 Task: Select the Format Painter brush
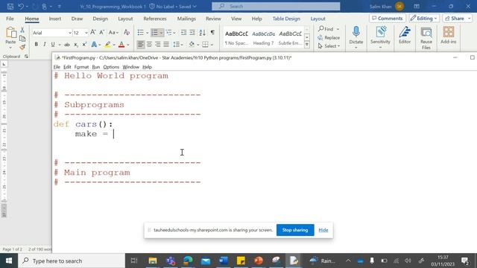point(22,47)
